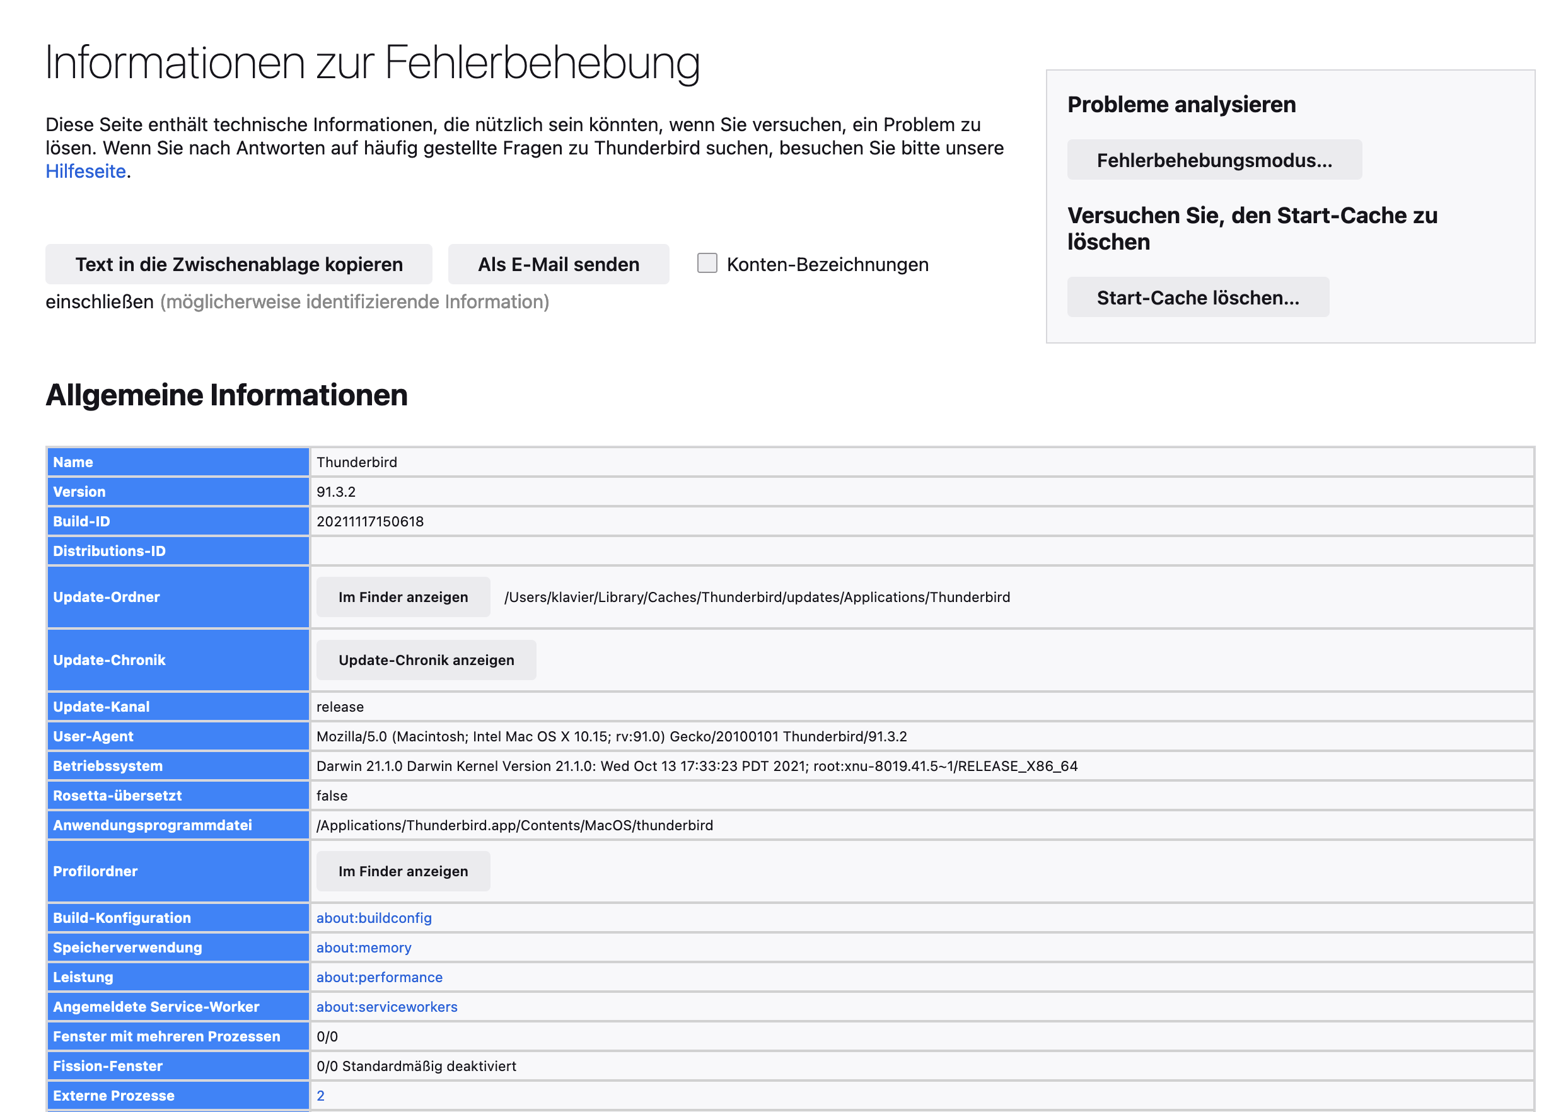This screenshot has height=1112, width=1556.
Task: Click the Build-ID value 20211117150618
Action: coord(370,522)
